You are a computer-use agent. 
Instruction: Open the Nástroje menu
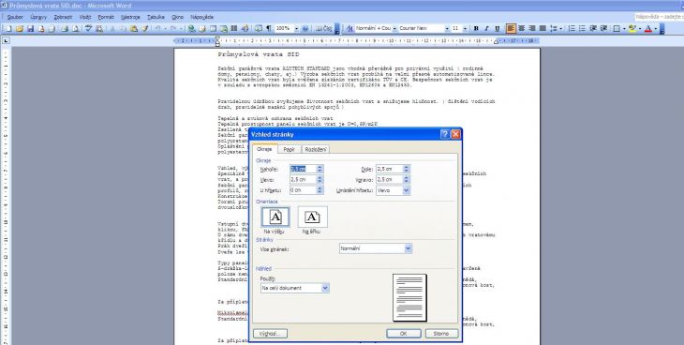130,17
